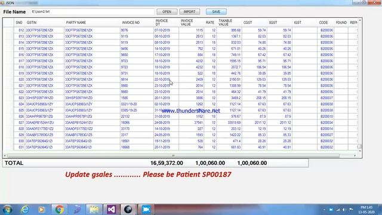The image size is (382, 215).
Task: Open the media player taskbar icon
Action: tap(41, 210)
